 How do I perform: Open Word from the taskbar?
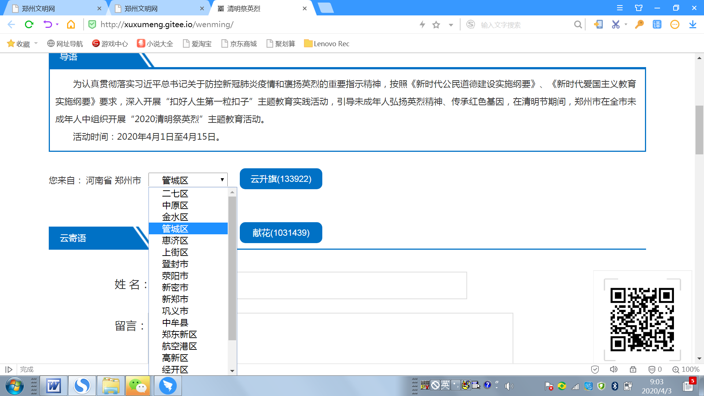tap(54, 386)
